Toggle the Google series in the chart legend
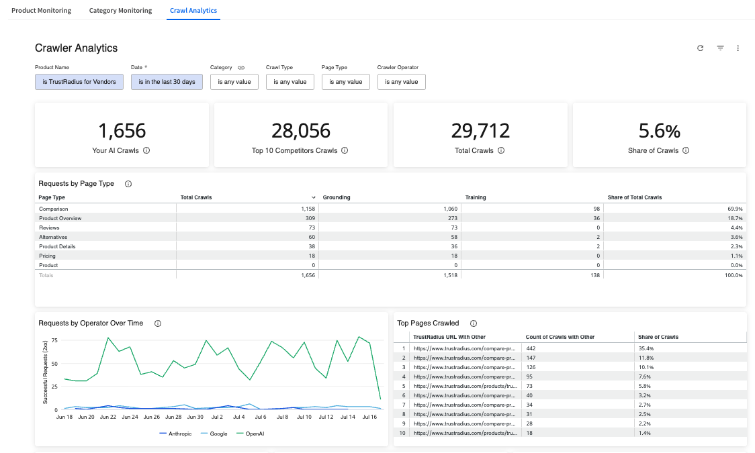Image resolution: width=755 pixels, height=453 pixels. 214,434
